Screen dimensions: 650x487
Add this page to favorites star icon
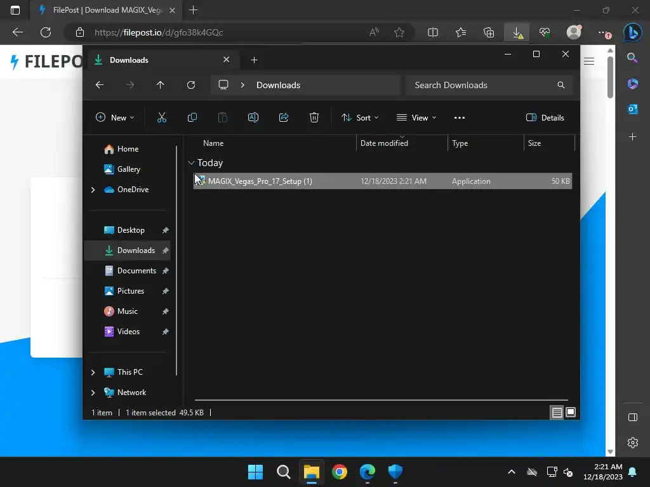click(399, 32)
